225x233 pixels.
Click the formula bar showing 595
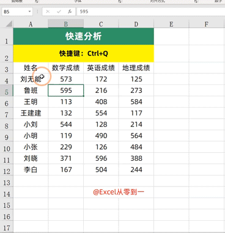(151, 12)
